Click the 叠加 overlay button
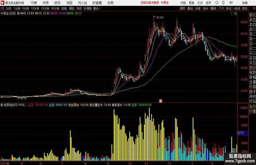The image size is (256, 165). (190, 8)
